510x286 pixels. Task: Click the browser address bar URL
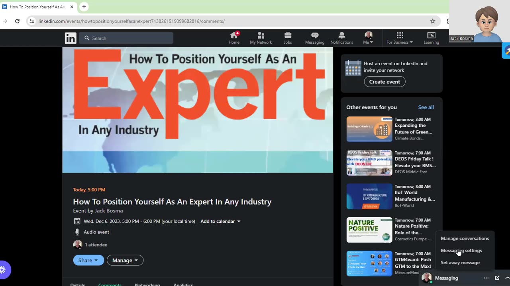point(131,21)
